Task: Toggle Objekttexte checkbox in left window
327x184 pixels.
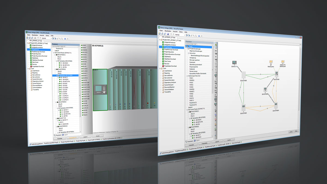Action: coord(31,58)
